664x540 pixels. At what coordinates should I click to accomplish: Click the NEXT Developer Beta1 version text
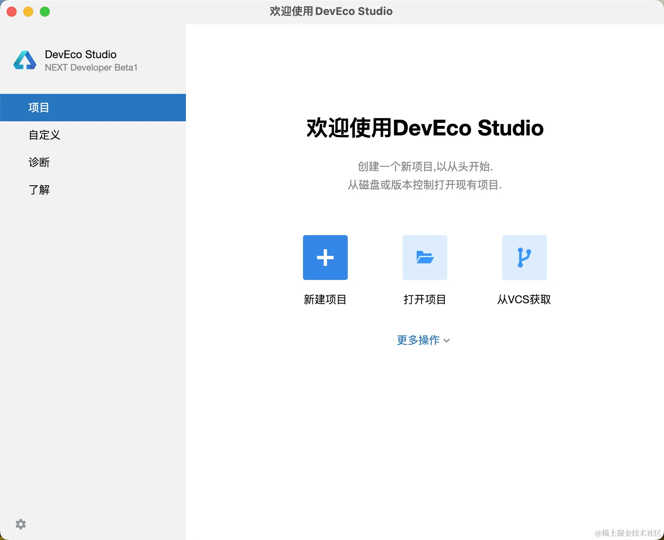click(91, 68)
